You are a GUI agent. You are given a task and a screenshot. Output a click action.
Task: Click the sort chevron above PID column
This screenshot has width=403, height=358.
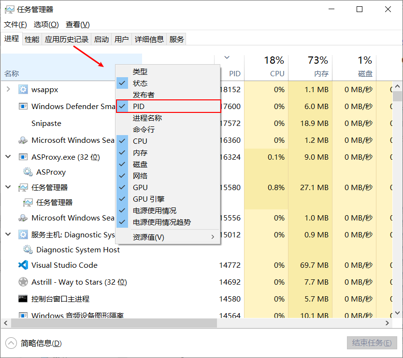[x=227, y=57]
